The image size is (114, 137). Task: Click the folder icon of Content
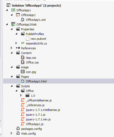pyautogui.click(x=18, y=53)
